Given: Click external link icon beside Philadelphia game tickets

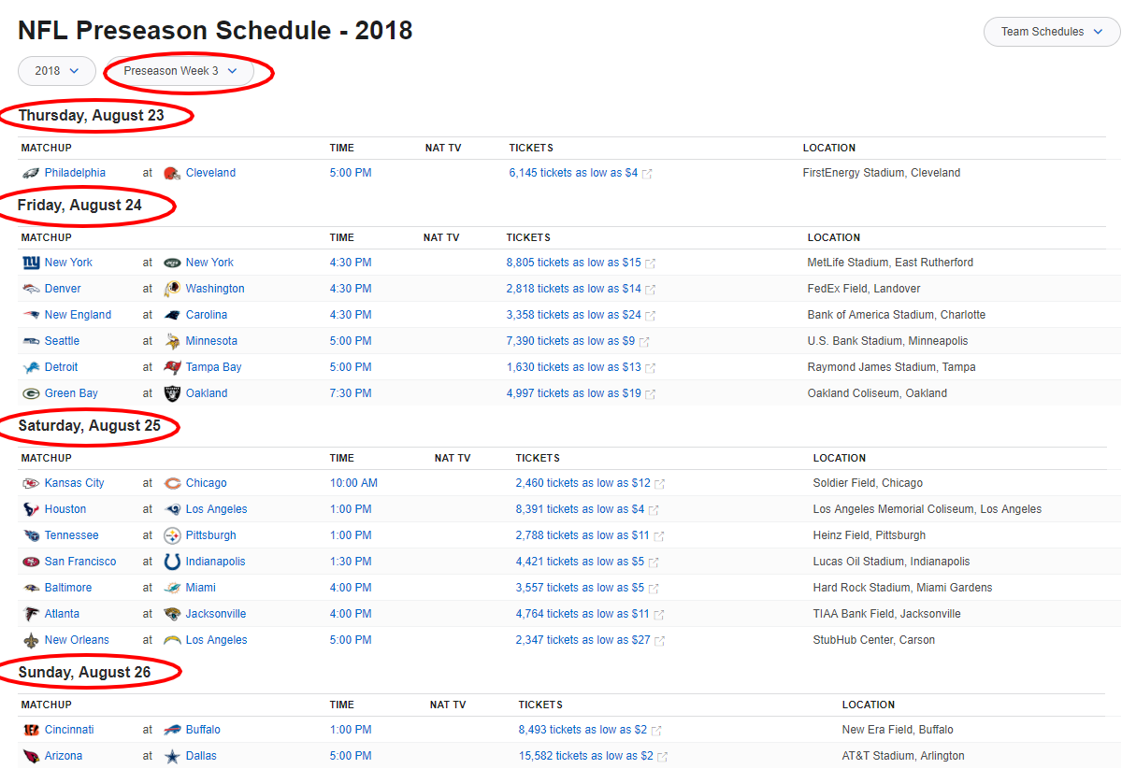Looking at the screenshot, I should pyautogui.click(x=647, y=174).
